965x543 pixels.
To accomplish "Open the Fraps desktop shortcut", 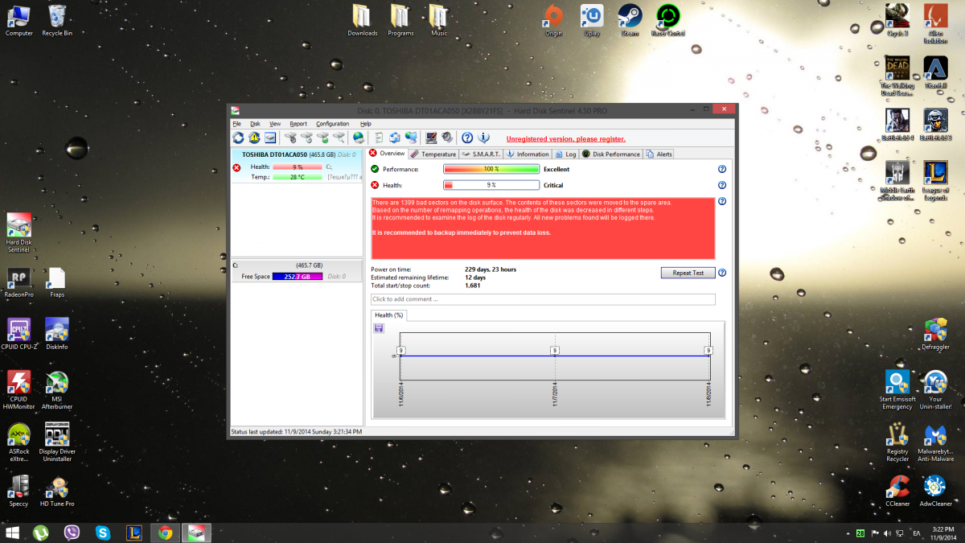I will pyautogui.click(x=57, y=281).
